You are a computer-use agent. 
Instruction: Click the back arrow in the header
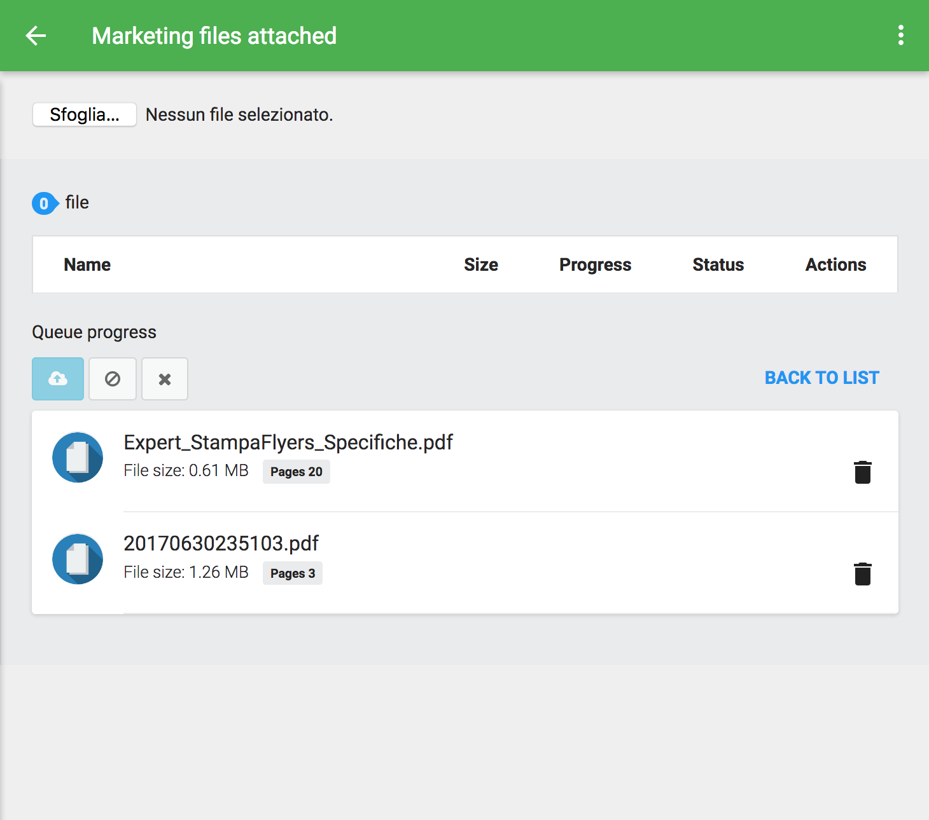click(36, 36)
